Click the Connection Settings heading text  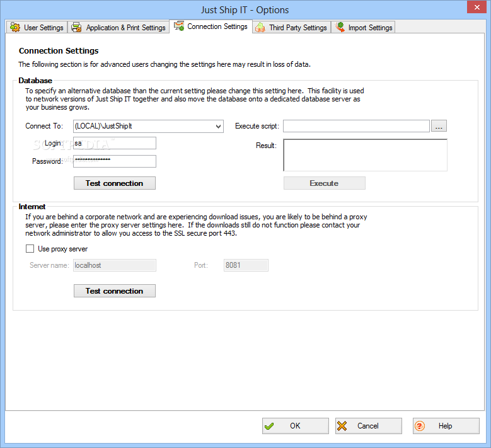tap(59, 50)
